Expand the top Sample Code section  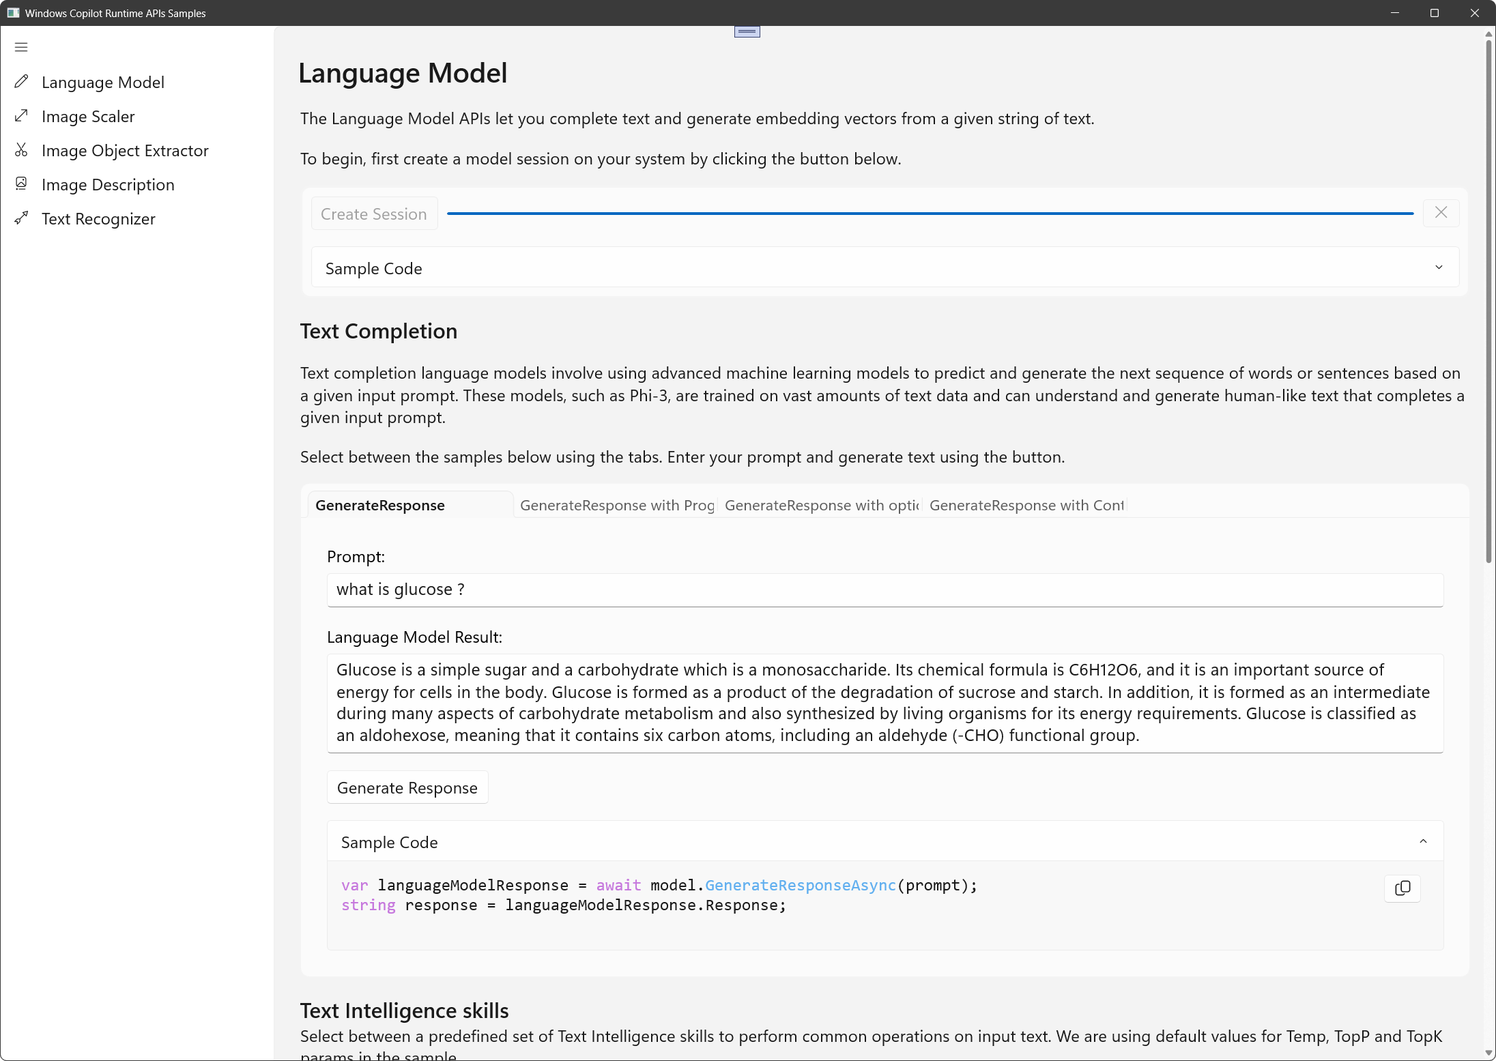pyautogui.click(x=1438, y=267)
